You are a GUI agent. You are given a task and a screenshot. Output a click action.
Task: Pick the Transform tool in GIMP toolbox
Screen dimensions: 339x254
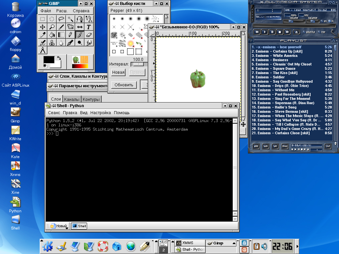point(71,27)
